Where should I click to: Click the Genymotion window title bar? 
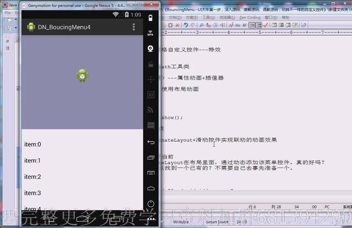(76, 5)
